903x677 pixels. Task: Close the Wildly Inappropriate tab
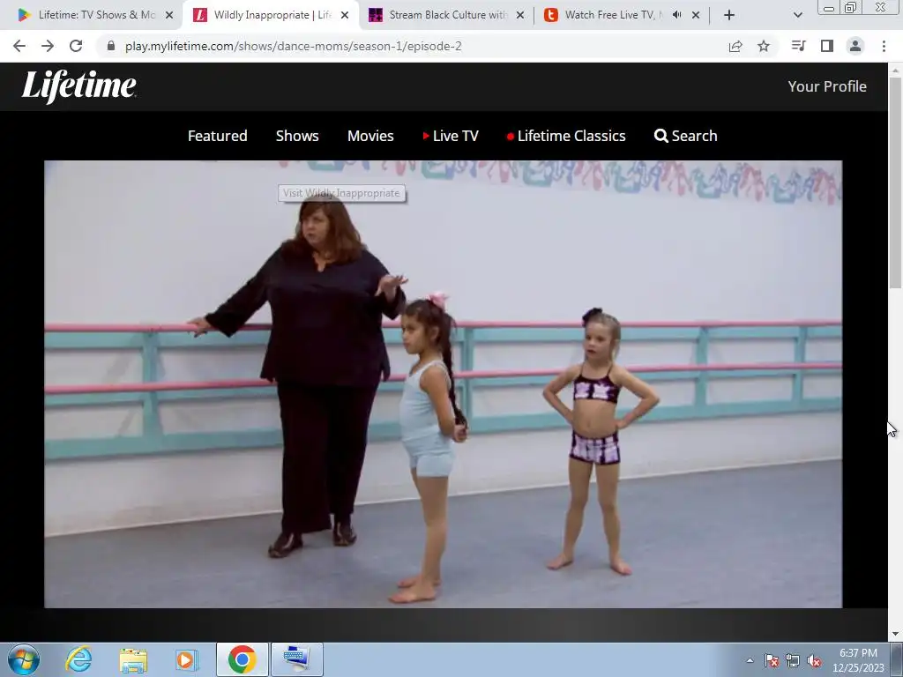pyautogui.click(x=345, y=16)
